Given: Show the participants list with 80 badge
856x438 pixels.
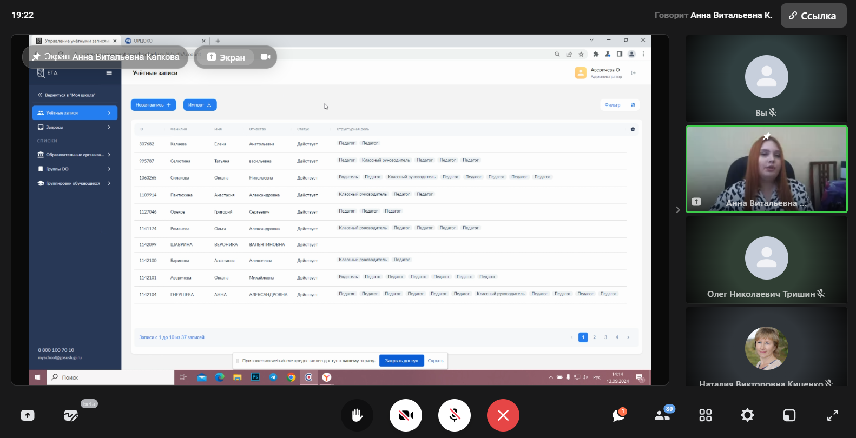Looking at the screenshot, I should click(662, 415).
